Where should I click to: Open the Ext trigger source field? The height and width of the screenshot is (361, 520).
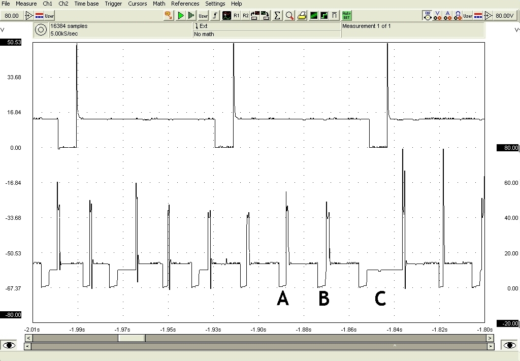[267, 26]
